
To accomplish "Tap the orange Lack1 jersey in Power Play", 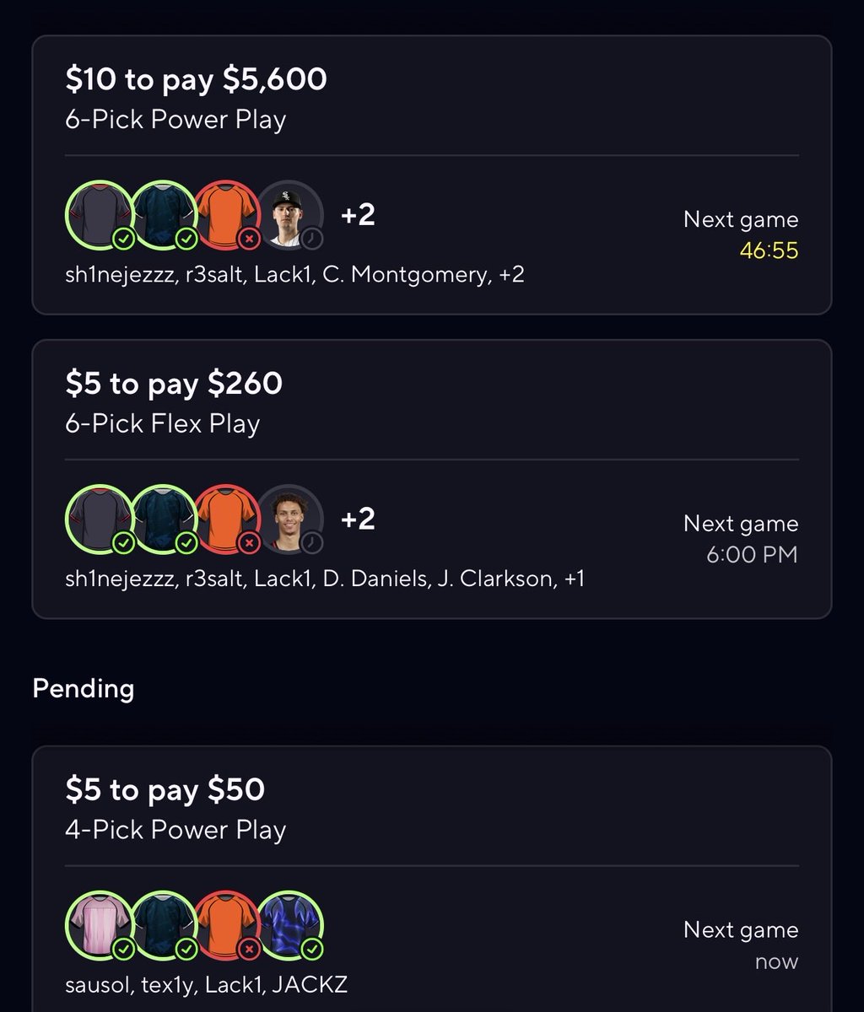I will point(226,215).
